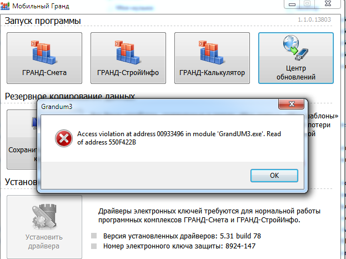The height and width of the screenshot is (259, 346).
Task: Click the access violation error message text
Action: tap(179, 138)
